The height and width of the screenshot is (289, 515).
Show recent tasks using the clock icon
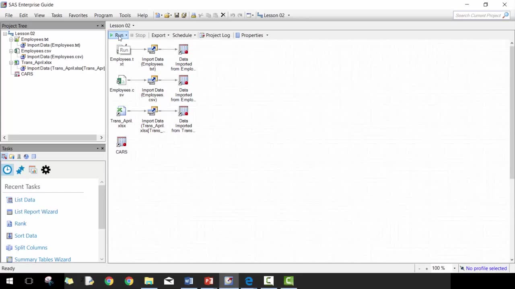tap(7, 170)
